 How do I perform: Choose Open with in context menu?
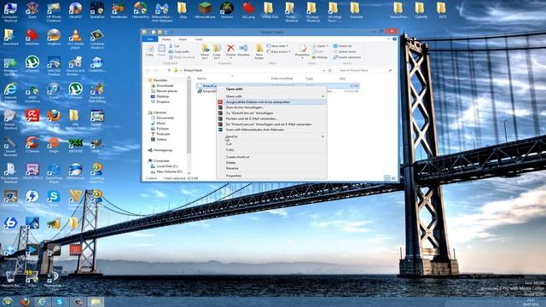271,89
